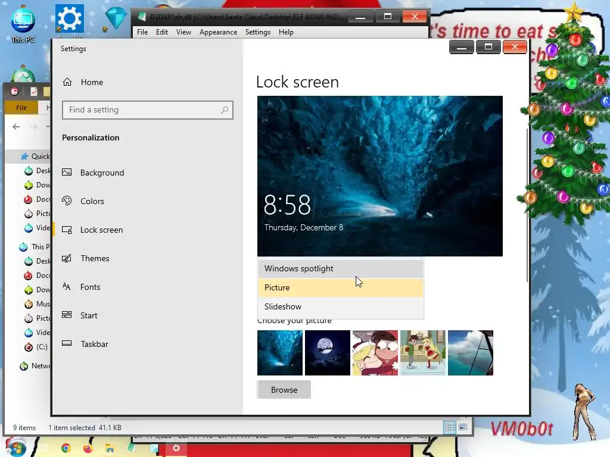The image size is (610, 457).
Task: Click Explorer properties checkmark quick-access icon
Action: pos(34,91)
